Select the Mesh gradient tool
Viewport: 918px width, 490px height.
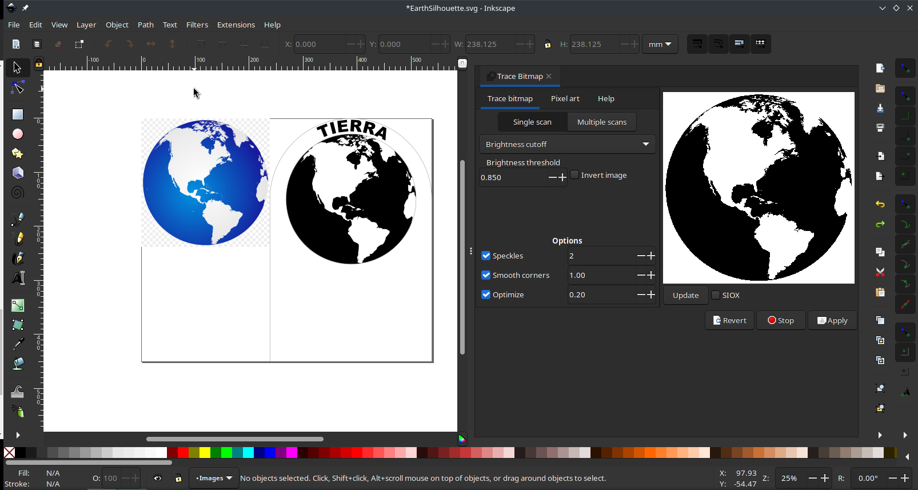18,325
